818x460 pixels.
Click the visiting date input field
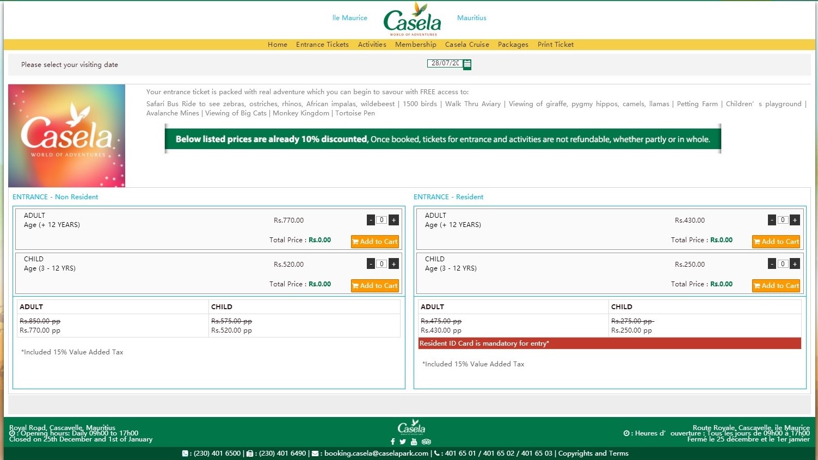(445, 63)
